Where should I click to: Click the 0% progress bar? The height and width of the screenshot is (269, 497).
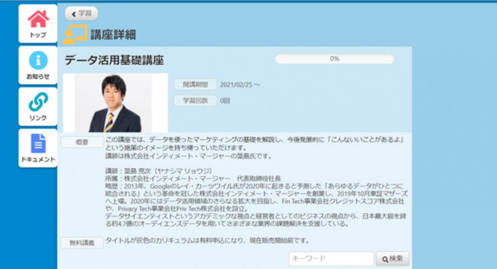point(335,59)
